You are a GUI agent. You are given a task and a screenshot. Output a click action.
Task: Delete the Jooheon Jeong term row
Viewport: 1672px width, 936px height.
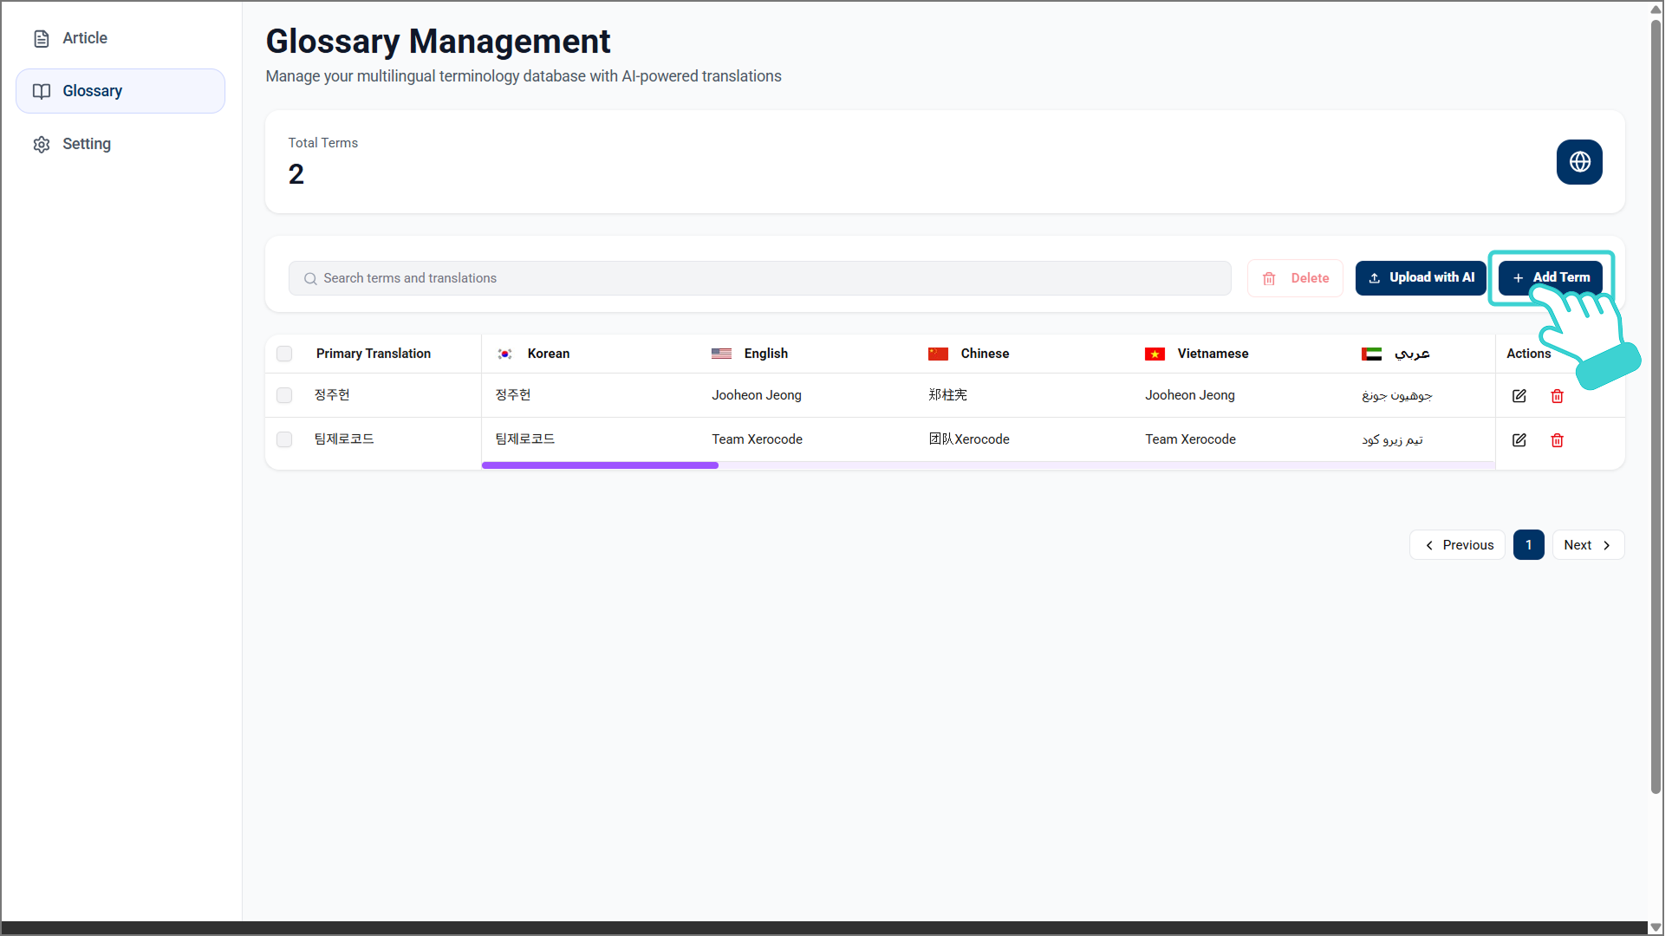[1557, 396]
